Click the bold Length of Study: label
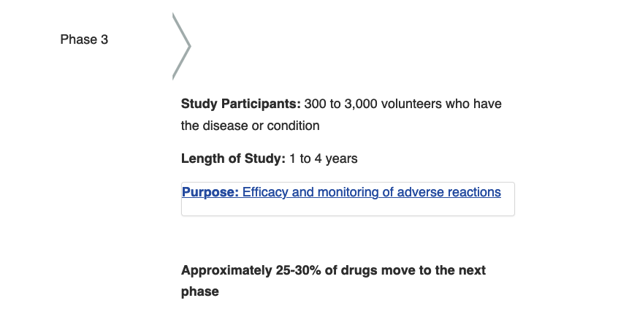This screenshot has height=325, width=618. [233, 158]
